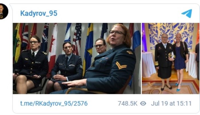Click the gold chevron sleeve patch

click(x=121, y=65)
